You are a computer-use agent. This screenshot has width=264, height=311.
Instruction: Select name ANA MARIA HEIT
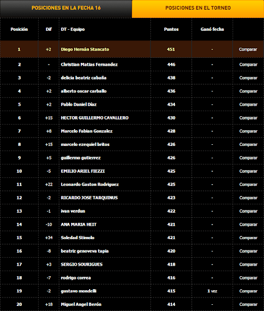coord(78,225)
